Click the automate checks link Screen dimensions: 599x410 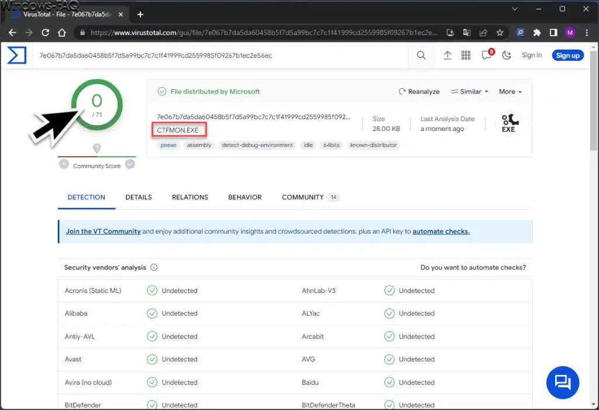[x=441, y=231]
